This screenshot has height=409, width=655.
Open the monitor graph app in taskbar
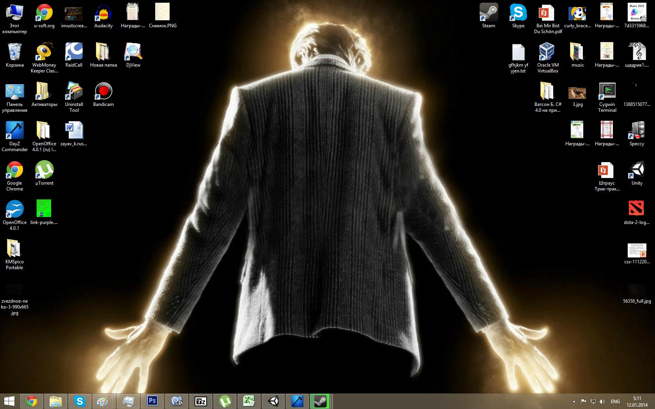click(x=128, y=401)
